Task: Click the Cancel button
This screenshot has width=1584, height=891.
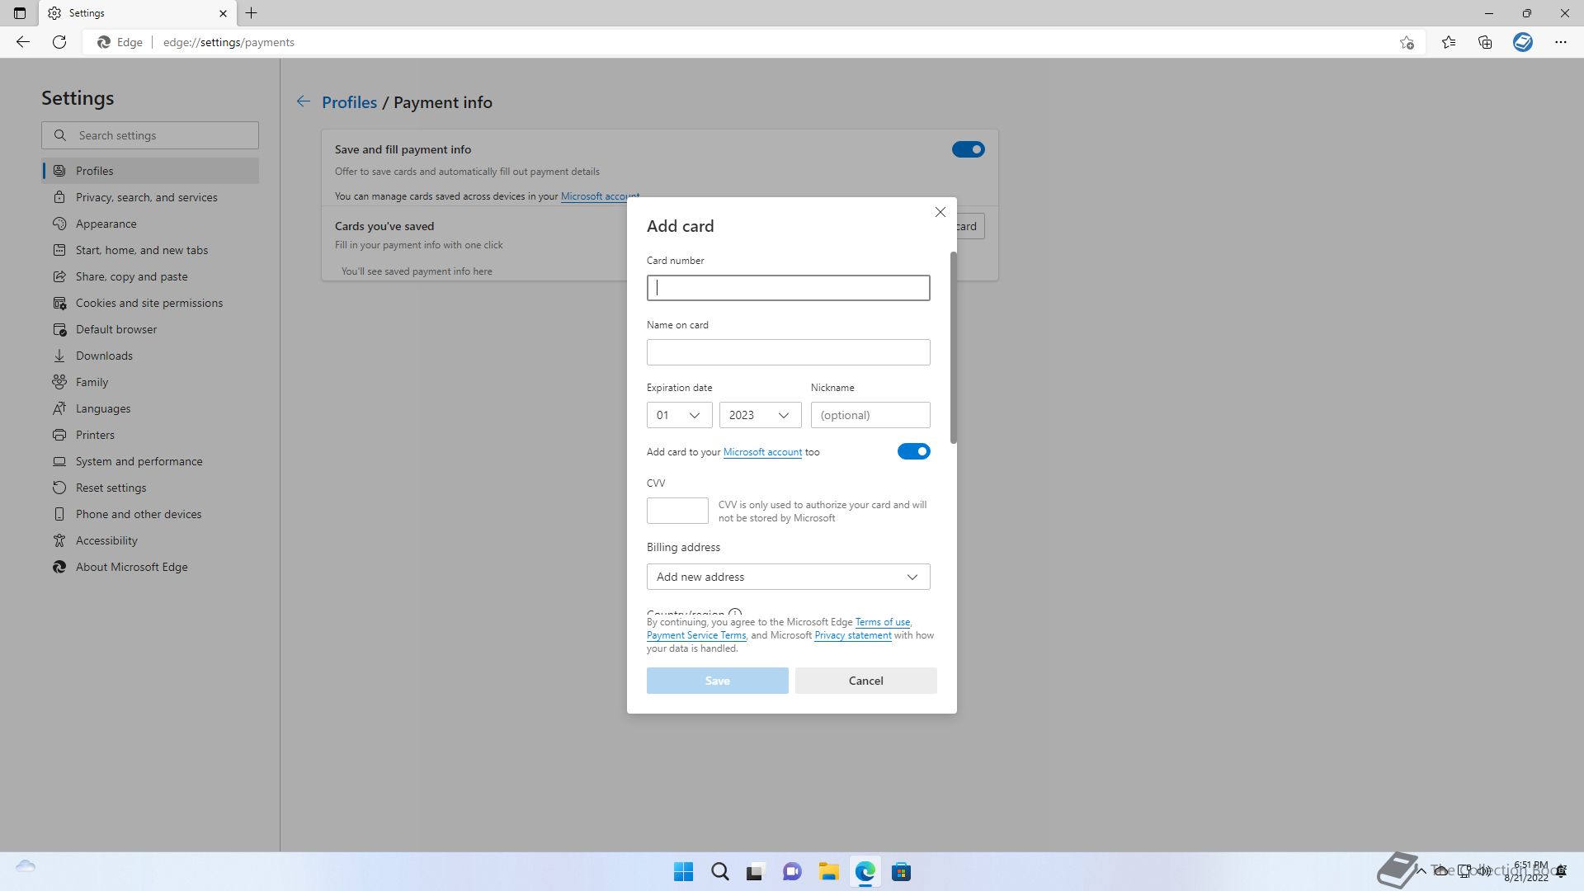Action: (x=865, y=681)
